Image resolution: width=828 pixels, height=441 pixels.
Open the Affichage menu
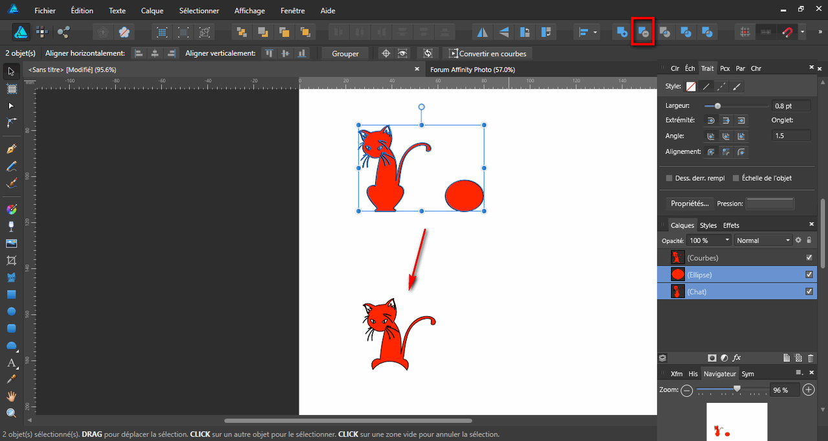[250, 11]
